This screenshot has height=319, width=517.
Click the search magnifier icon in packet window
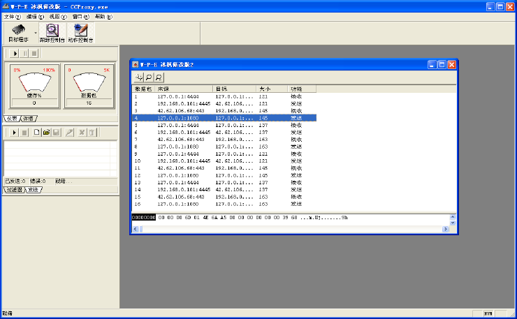pos(149,77)
